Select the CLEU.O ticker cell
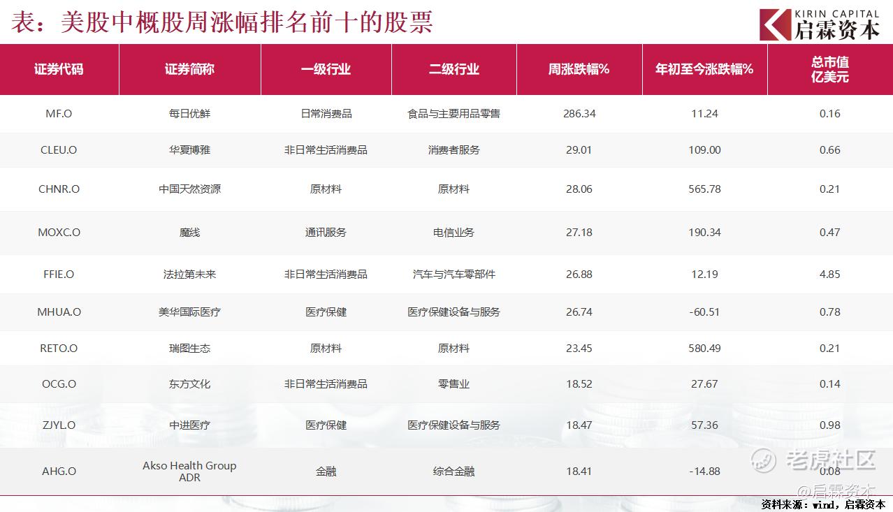 pos(59,149)
